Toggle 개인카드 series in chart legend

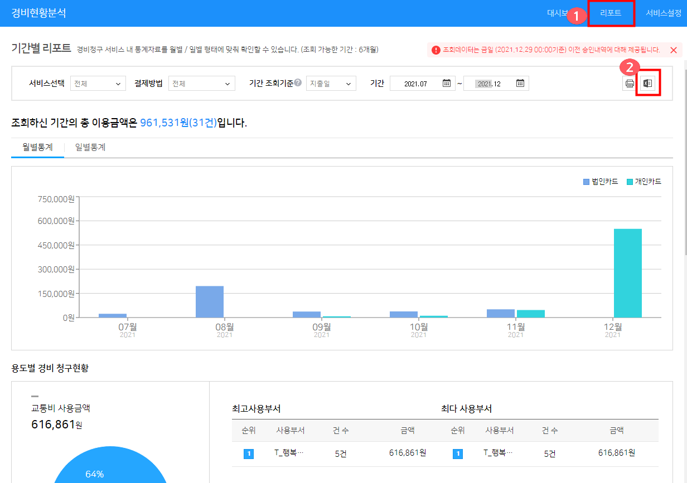tap(644, 182)
